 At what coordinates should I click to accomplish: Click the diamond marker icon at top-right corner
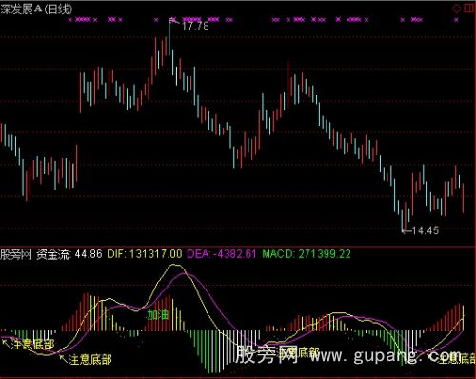click(456, 9)
